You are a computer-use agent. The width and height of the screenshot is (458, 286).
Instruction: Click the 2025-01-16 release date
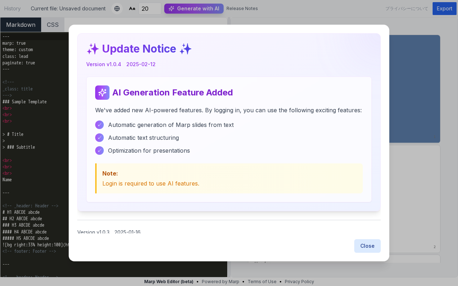[x=127, y=232]
